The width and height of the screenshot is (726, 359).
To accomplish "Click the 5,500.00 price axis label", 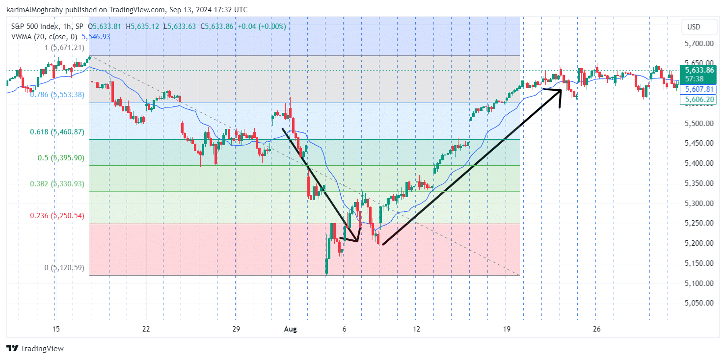I will tap(699, 124).
